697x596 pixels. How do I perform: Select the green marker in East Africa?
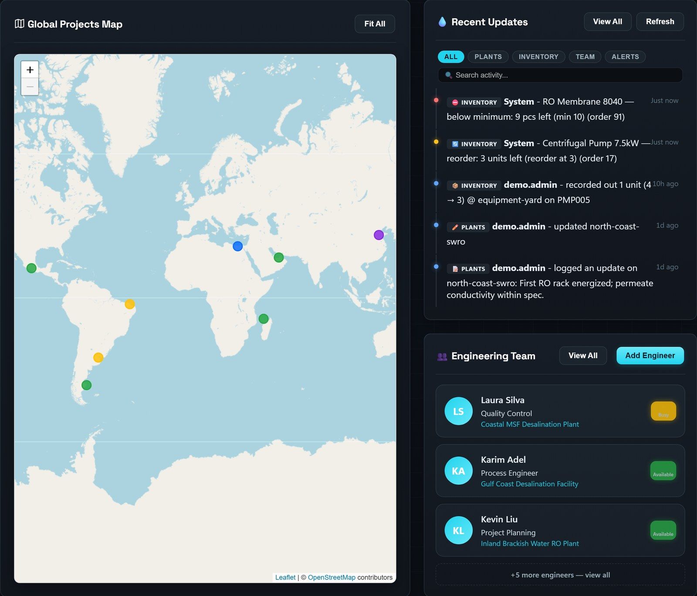point(264,319)
